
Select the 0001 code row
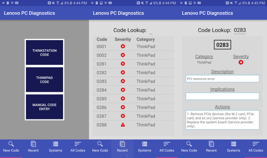tap(133, 46)
